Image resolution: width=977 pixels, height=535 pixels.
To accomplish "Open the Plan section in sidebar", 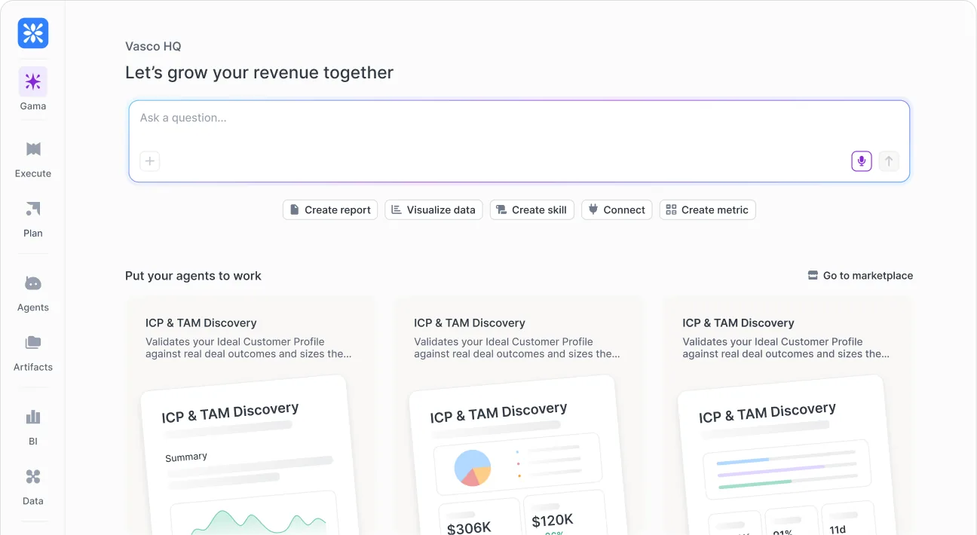I will click(x=33, y=219).
